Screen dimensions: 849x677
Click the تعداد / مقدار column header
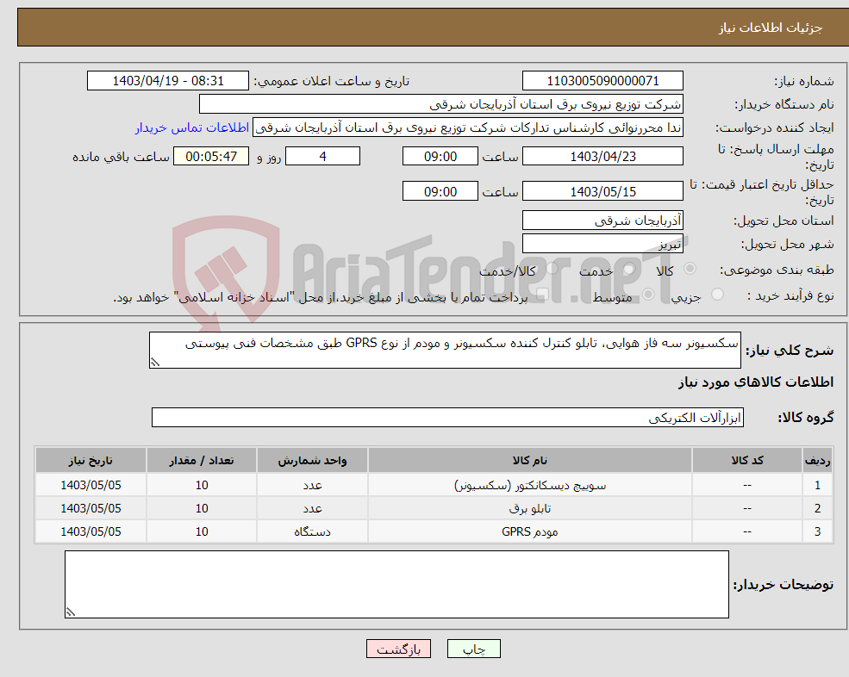pyautogui.click(x=202, y=461)
